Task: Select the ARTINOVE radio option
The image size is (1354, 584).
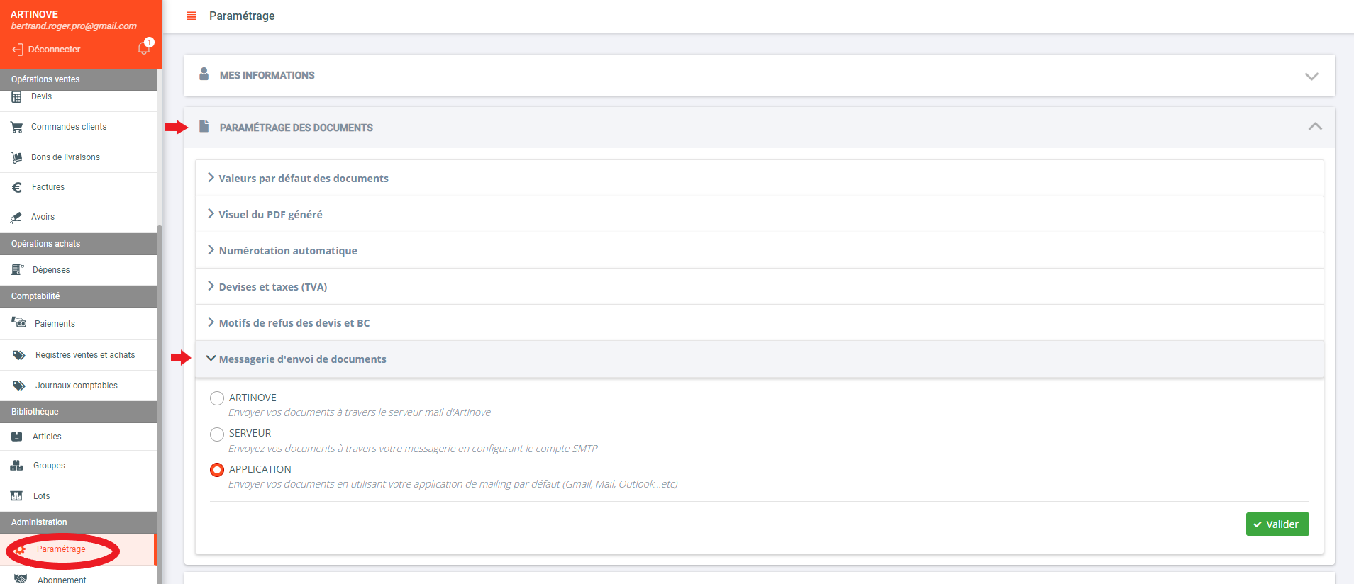Action: pyautogui.click(x=217, y=398)
